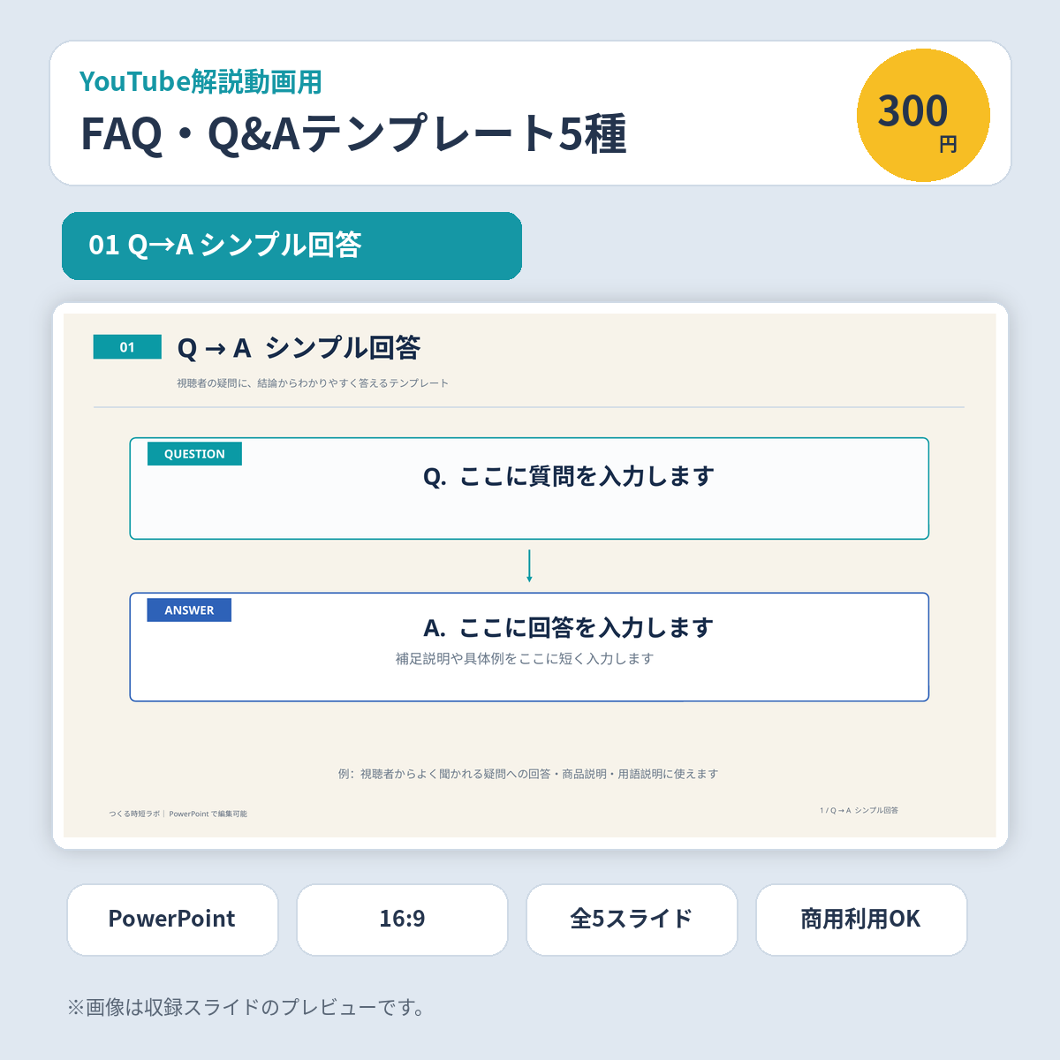Select the PowerPoint format pill
The width and height of the screenshot is (1060, 1060).
pyautogui.click(x=172, y=920)
